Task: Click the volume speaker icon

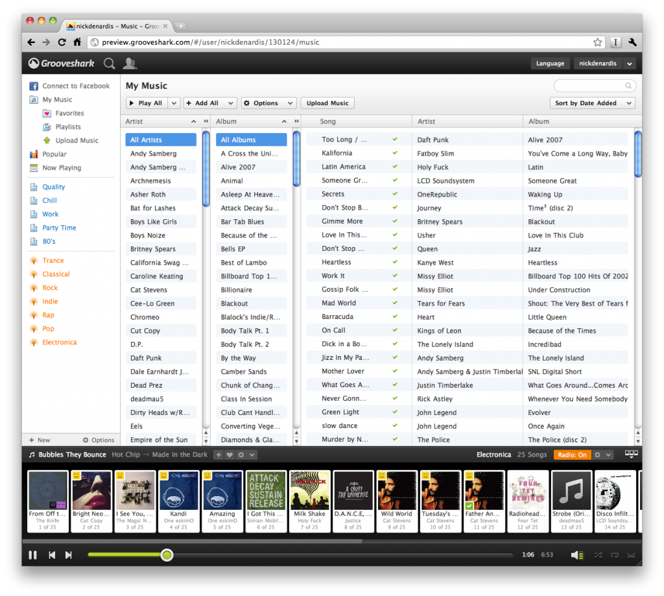Action: pyautogui.click(x=576, y=555)
